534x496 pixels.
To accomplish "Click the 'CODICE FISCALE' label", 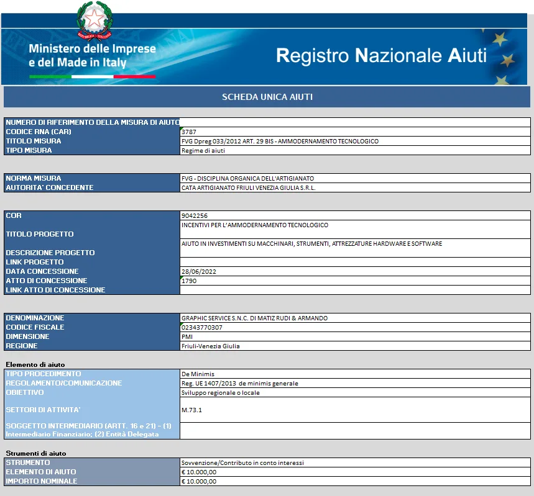I will tap(35, 327).
